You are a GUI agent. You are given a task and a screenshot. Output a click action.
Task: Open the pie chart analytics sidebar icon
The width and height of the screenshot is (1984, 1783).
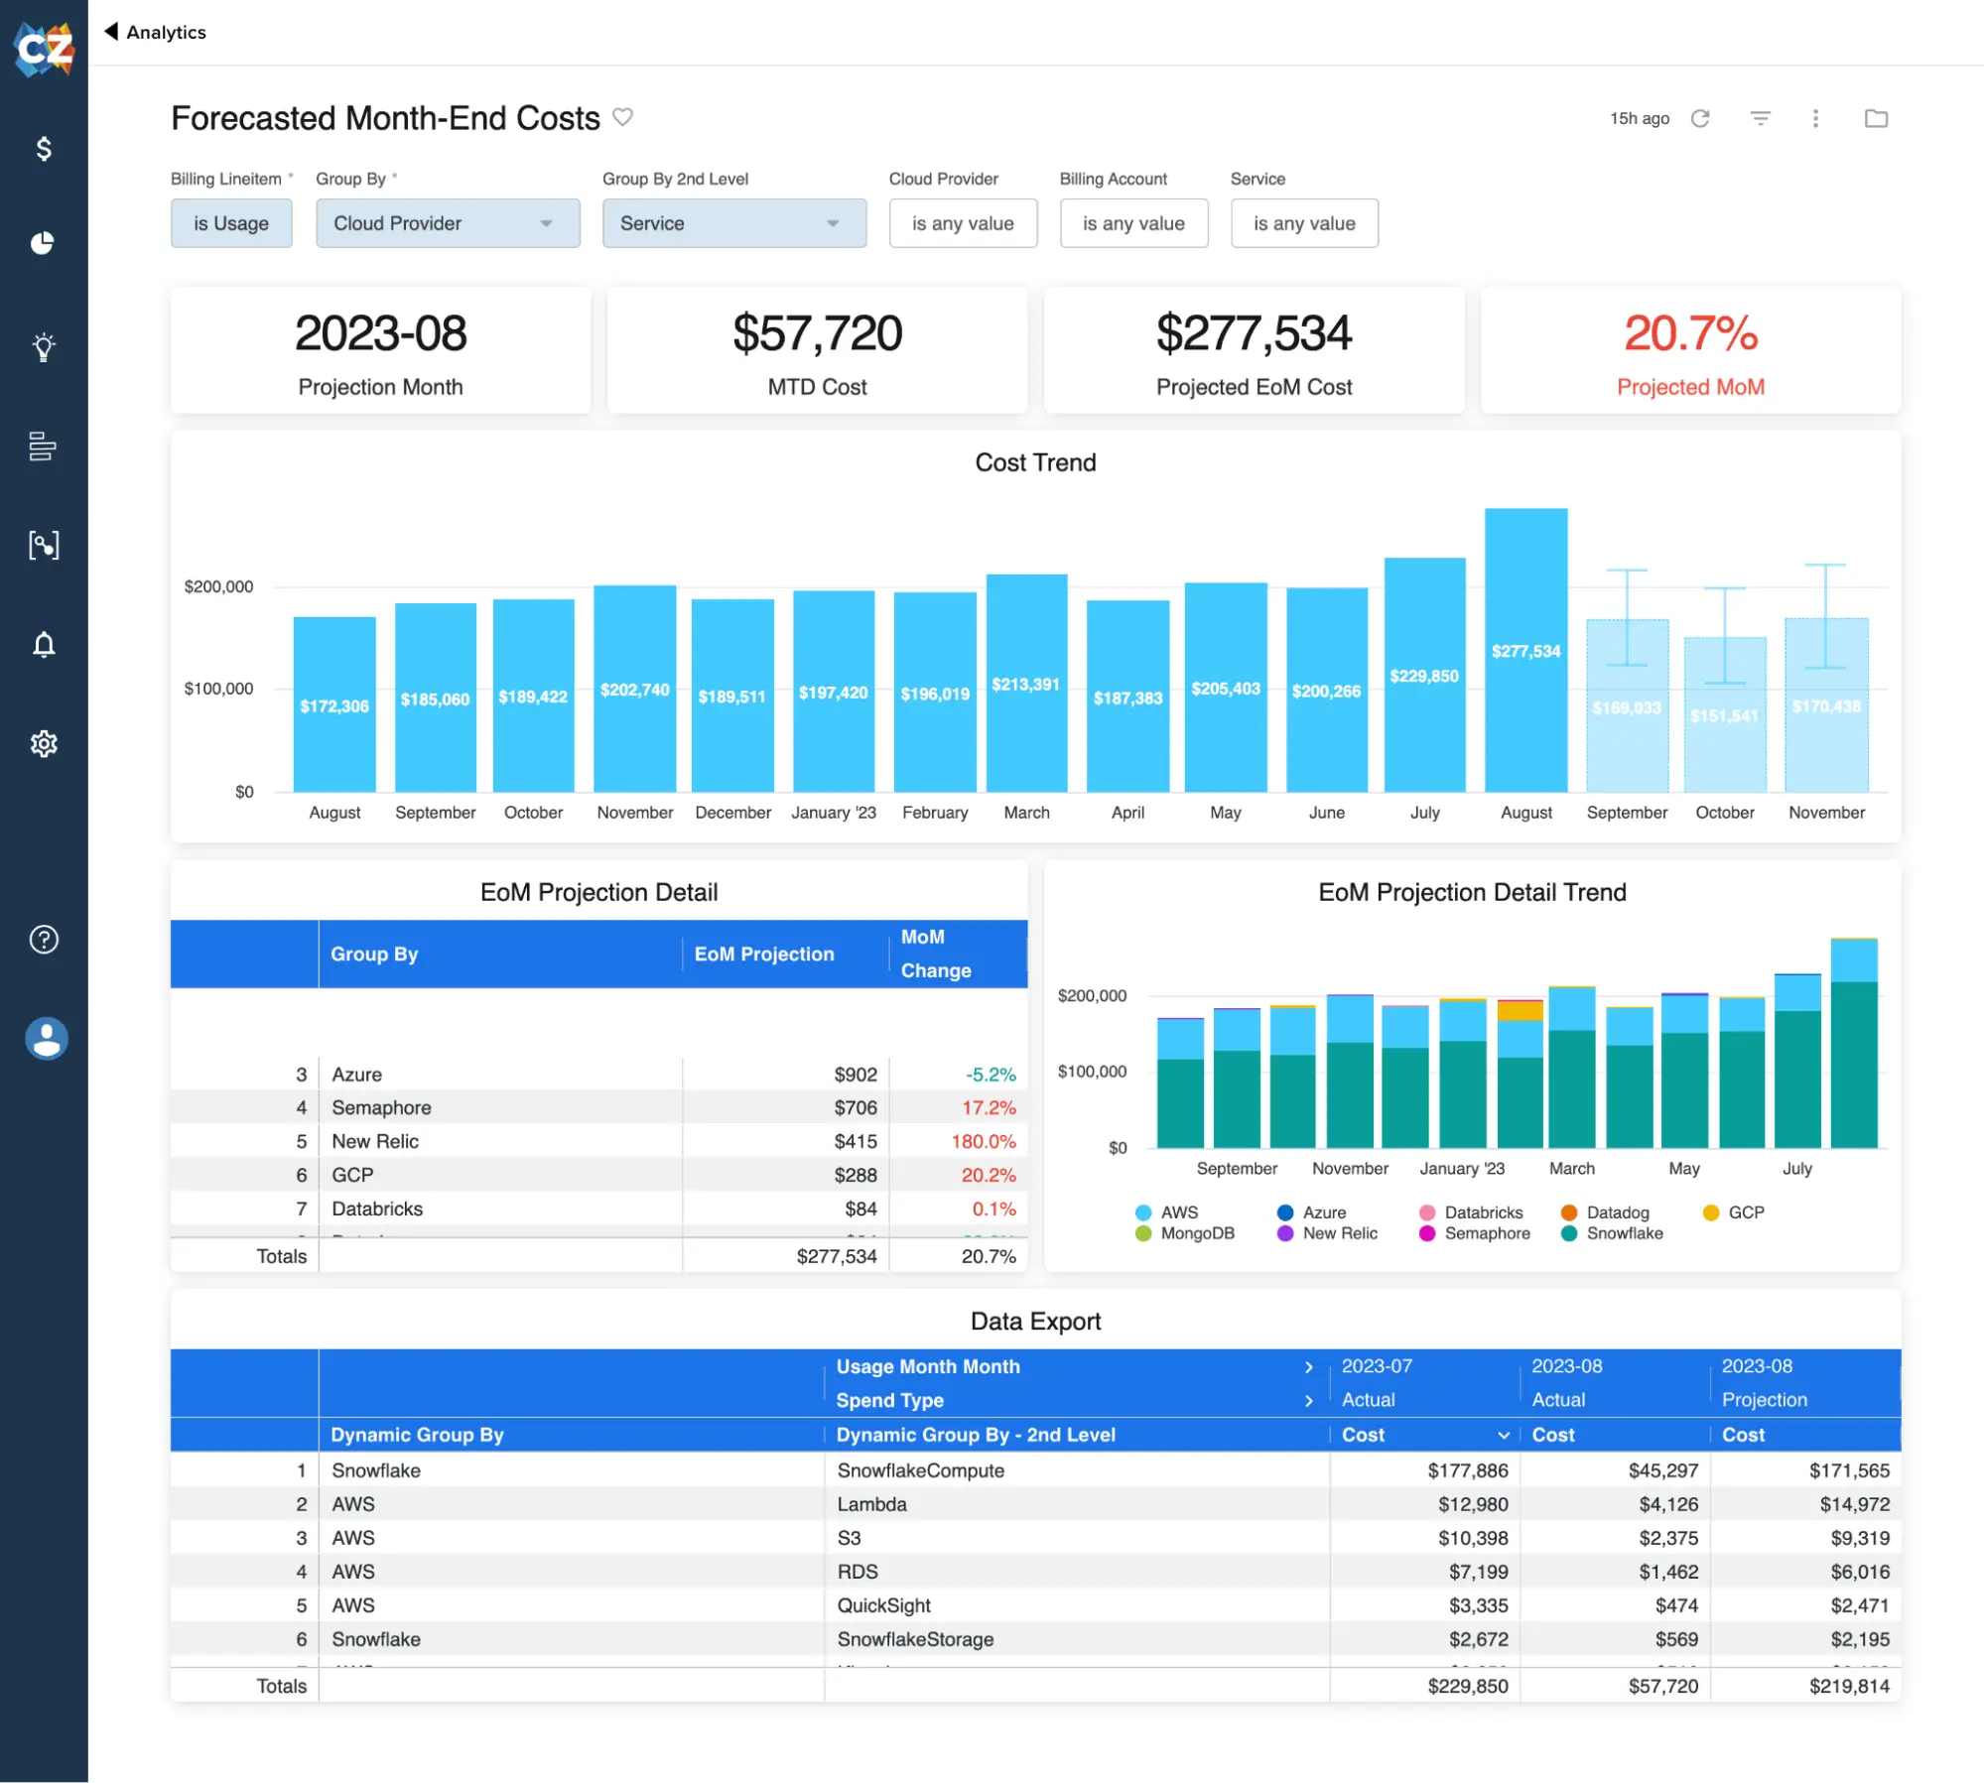click(x=43, y=243)
